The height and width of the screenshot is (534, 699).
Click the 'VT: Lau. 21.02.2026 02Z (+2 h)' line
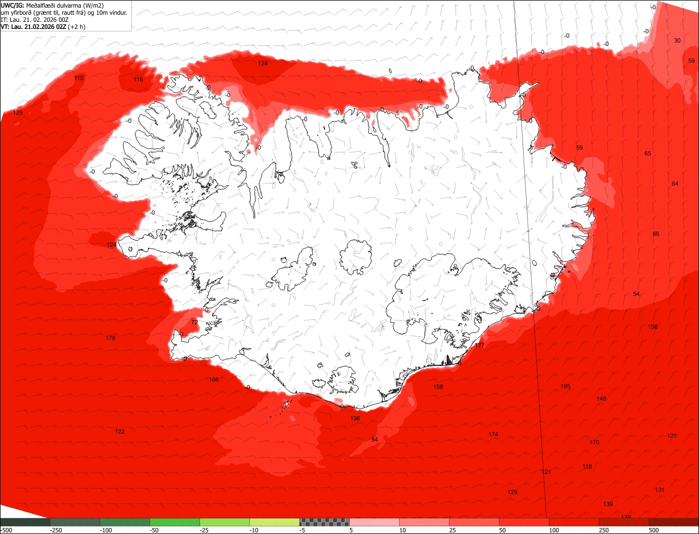[43, 26]
